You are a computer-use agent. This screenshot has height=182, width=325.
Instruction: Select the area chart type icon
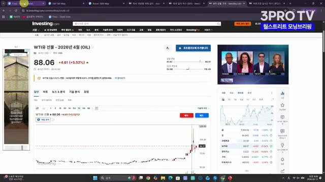point(44,108)
